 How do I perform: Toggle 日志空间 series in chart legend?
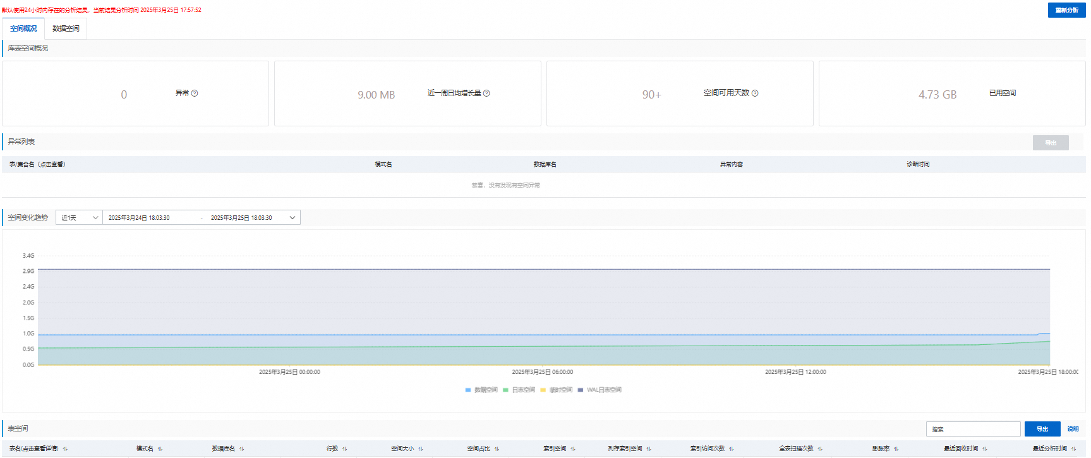pyautogui.click(x=519, y=390)
